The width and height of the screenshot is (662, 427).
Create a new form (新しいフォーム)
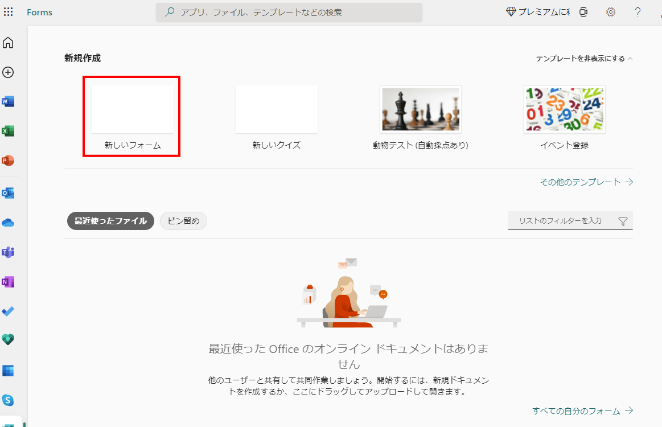coord(133,117)
